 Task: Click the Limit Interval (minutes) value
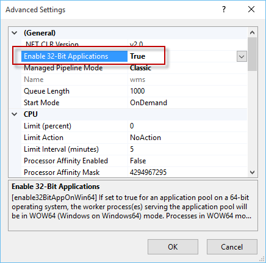click(x=132, y=149)
